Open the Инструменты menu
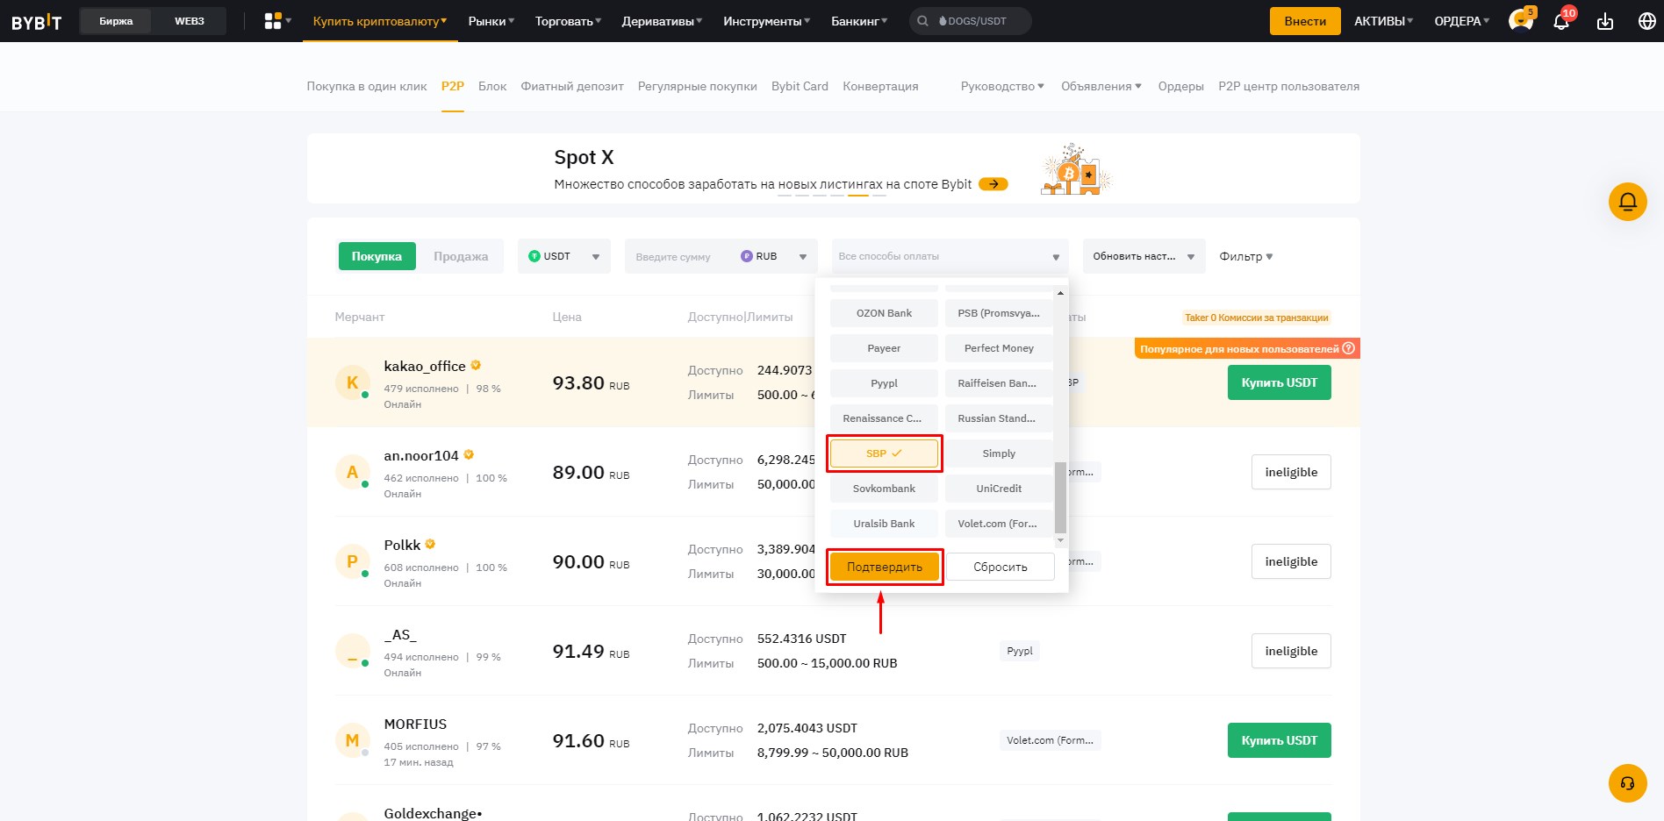The height and width of the screenshot is (821, 1664). pos(766,21)
